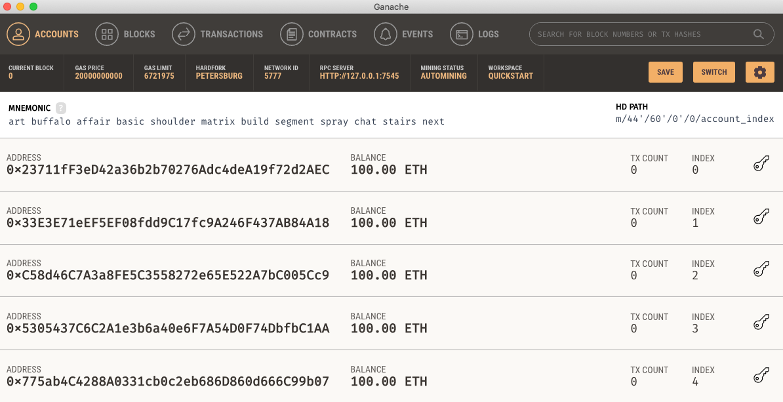This screenshot has height=402, width=783.
Task: Click the 100.00 ETH balance of index 4
Action: coord(389,382)
